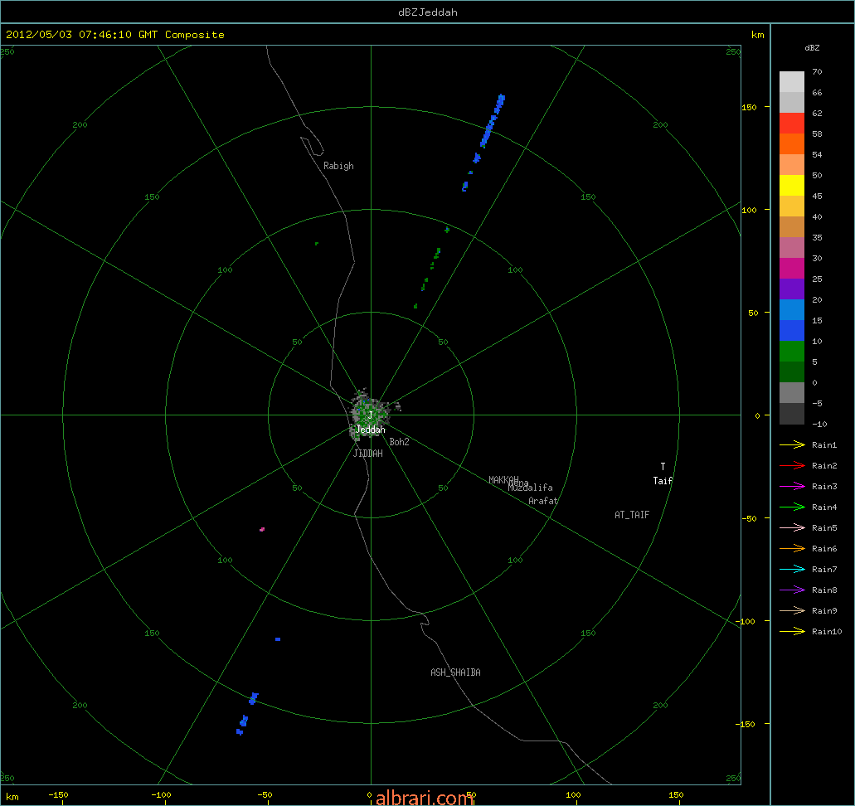Click the -100 label on bottom axis

point(161,795)
